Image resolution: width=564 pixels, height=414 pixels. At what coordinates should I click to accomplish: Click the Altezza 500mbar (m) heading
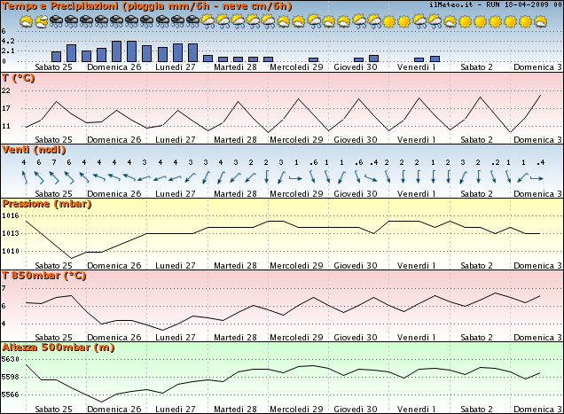pyautogui.click(x=59, y=347)
